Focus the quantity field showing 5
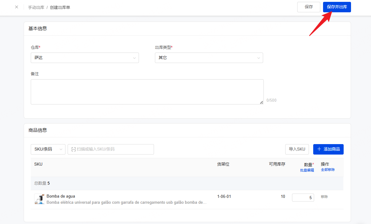This screenshot has height=224, width=371. [x=303, y=198]
